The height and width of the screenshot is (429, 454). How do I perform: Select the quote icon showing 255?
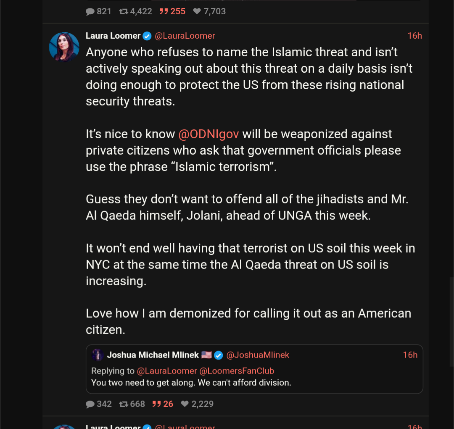point(163,12)
